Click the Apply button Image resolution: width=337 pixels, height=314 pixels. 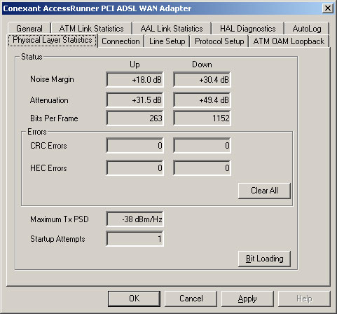(x=247, y=299)
